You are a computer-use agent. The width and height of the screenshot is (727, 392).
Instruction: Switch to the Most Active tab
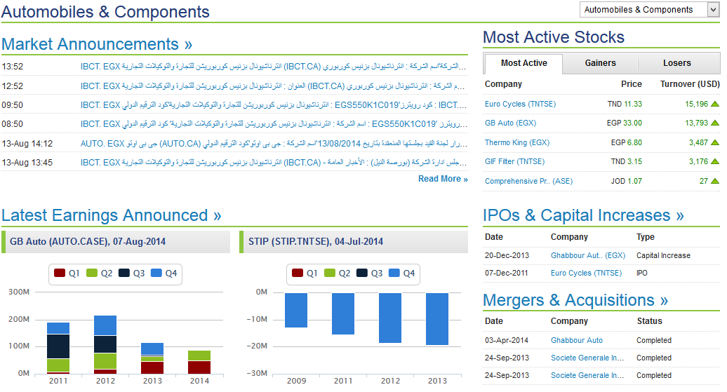523,63
